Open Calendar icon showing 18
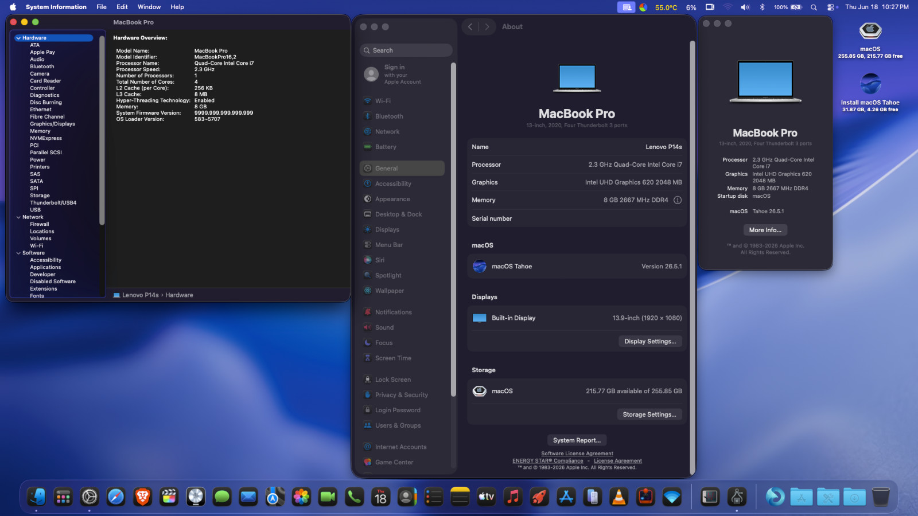This screenshot has width=918, height=516. tap(380, 497)
